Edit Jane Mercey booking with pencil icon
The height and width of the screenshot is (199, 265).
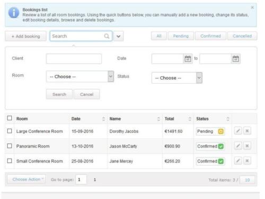coord(238,161)
